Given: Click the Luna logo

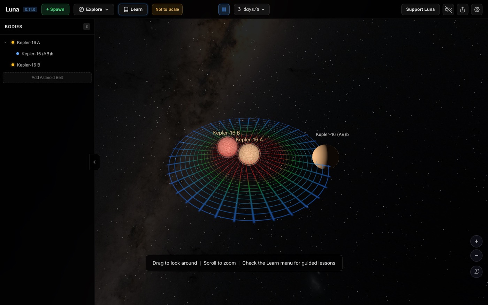Looking at the screenshot, I should [x=12, y=9].
